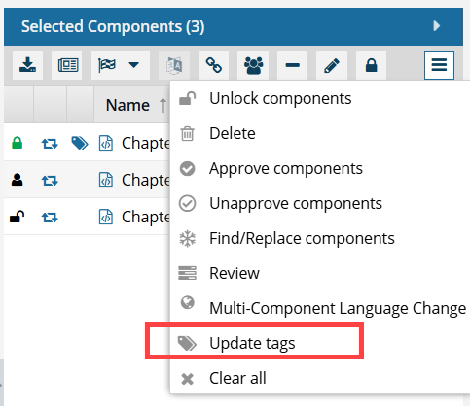Click the lock components toolbar icon
The image size is (470, 406).
tap(372, 65)
